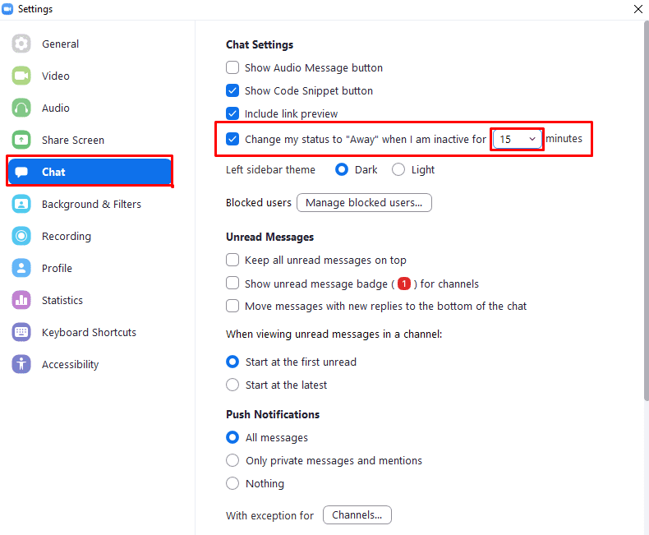Click the Unread Messages heading

[x=269, y=237]
